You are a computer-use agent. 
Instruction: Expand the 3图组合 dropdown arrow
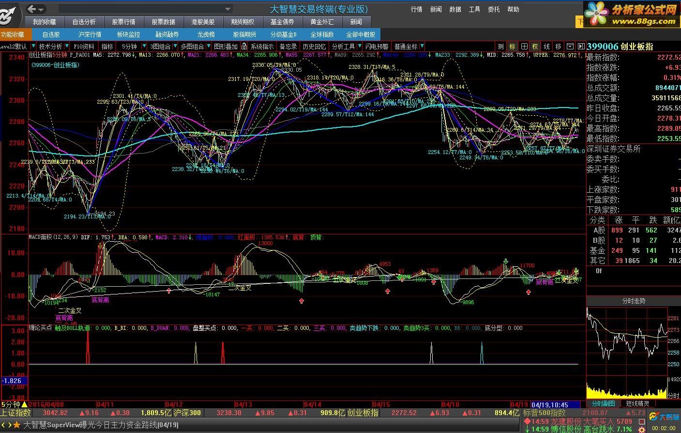point(175,46)
